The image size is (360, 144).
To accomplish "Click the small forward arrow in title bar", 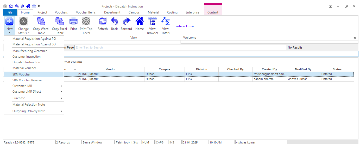I will [x=22, y=6].
